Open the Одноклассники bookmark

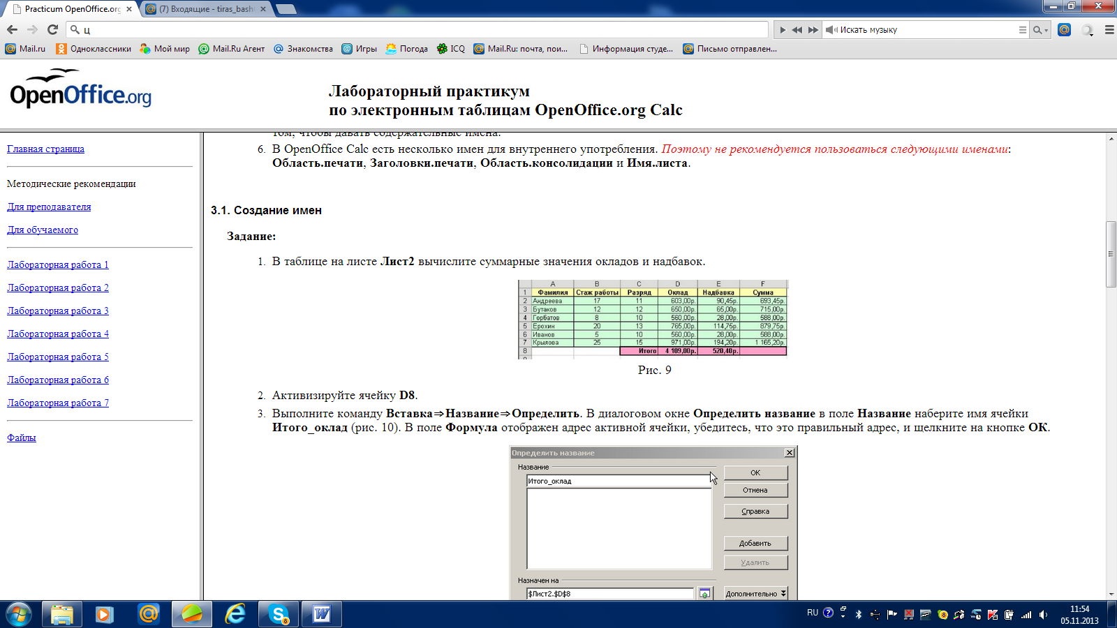pyautogui.click(x=94, y=49)
